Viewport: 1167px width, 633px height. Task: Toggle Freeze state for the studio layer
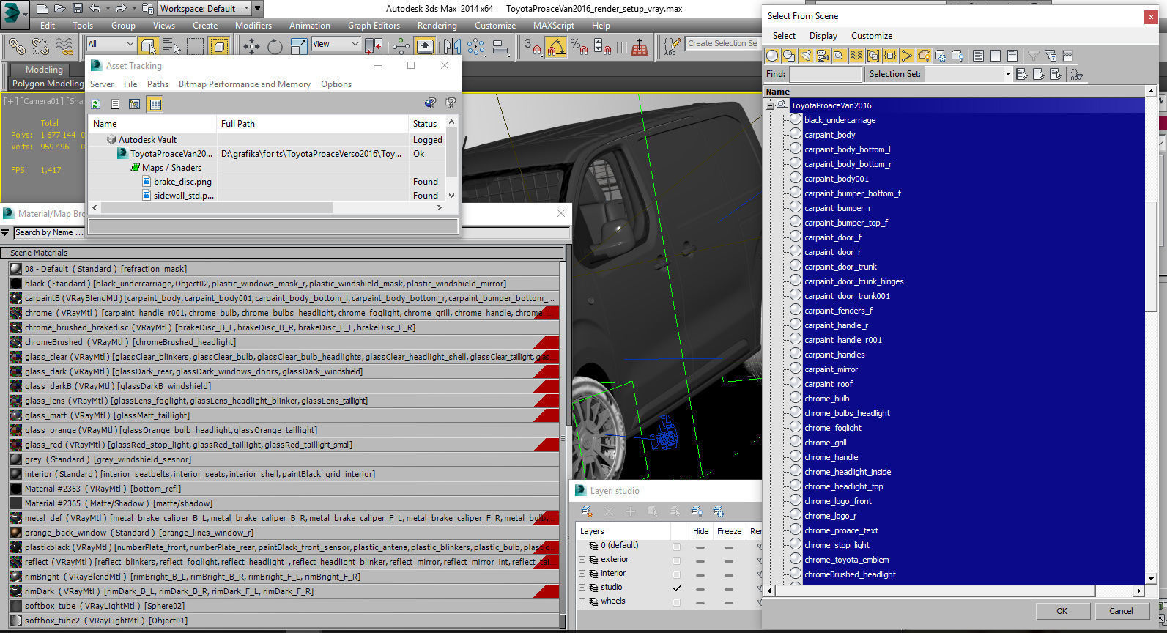(x=728, y=588)
